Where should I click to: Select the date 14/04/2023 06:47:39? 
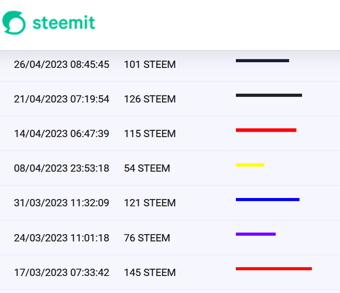[x=62, y=134]
